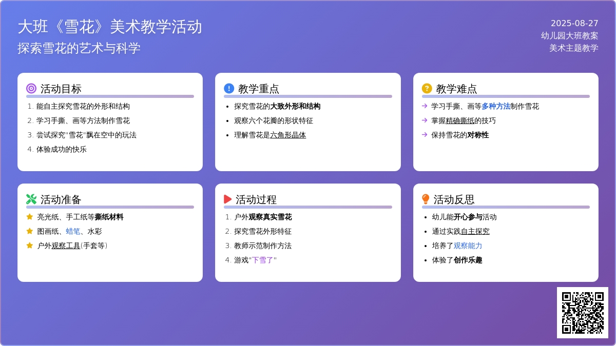Click goal item 学习手撕、画等方法制作雪花
This screenshot has height=346, width=616.
tap(83, 120)
